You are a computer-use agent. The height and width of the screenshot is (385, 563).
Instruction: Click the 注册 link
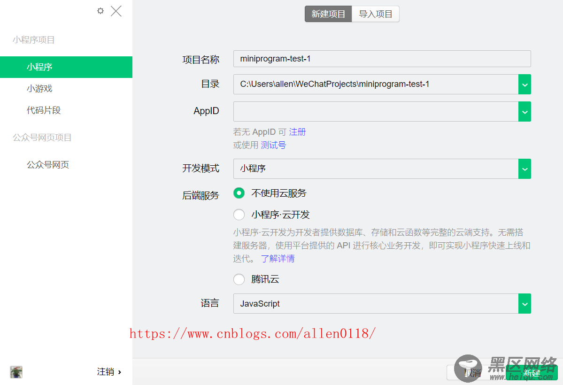point(297,132)
